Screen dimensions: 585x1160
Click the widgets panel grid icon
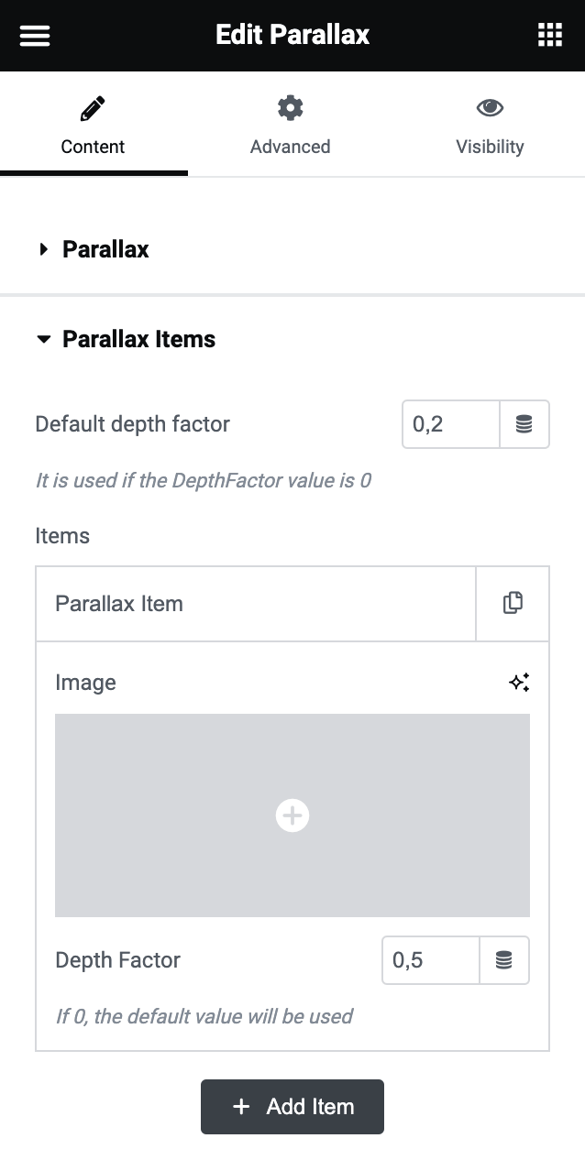[x=550, y=35]
